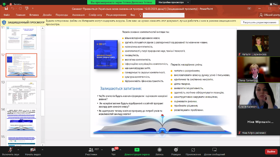280x157 pixels.
Task: Click red Выйти leave button
Action: [271, 151]
